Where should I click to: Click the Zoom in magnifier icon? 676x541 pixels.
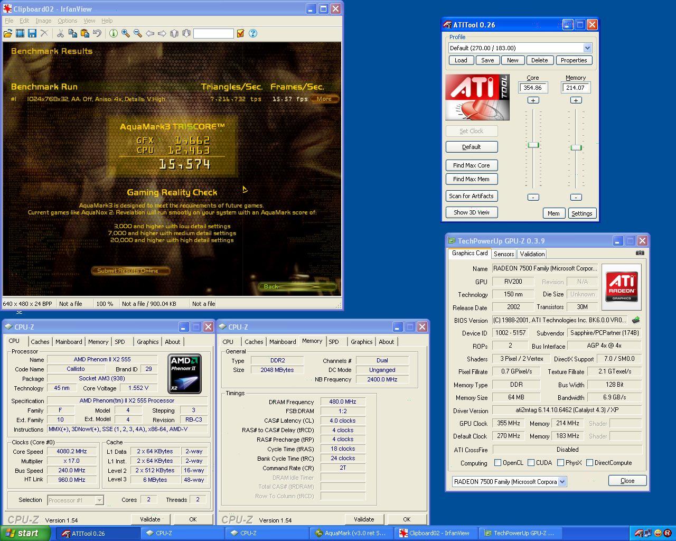click(x=125, y=33)
